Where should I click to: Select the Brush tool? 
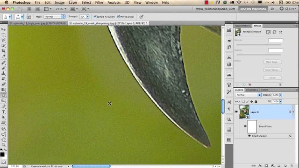tap(3, 68)
